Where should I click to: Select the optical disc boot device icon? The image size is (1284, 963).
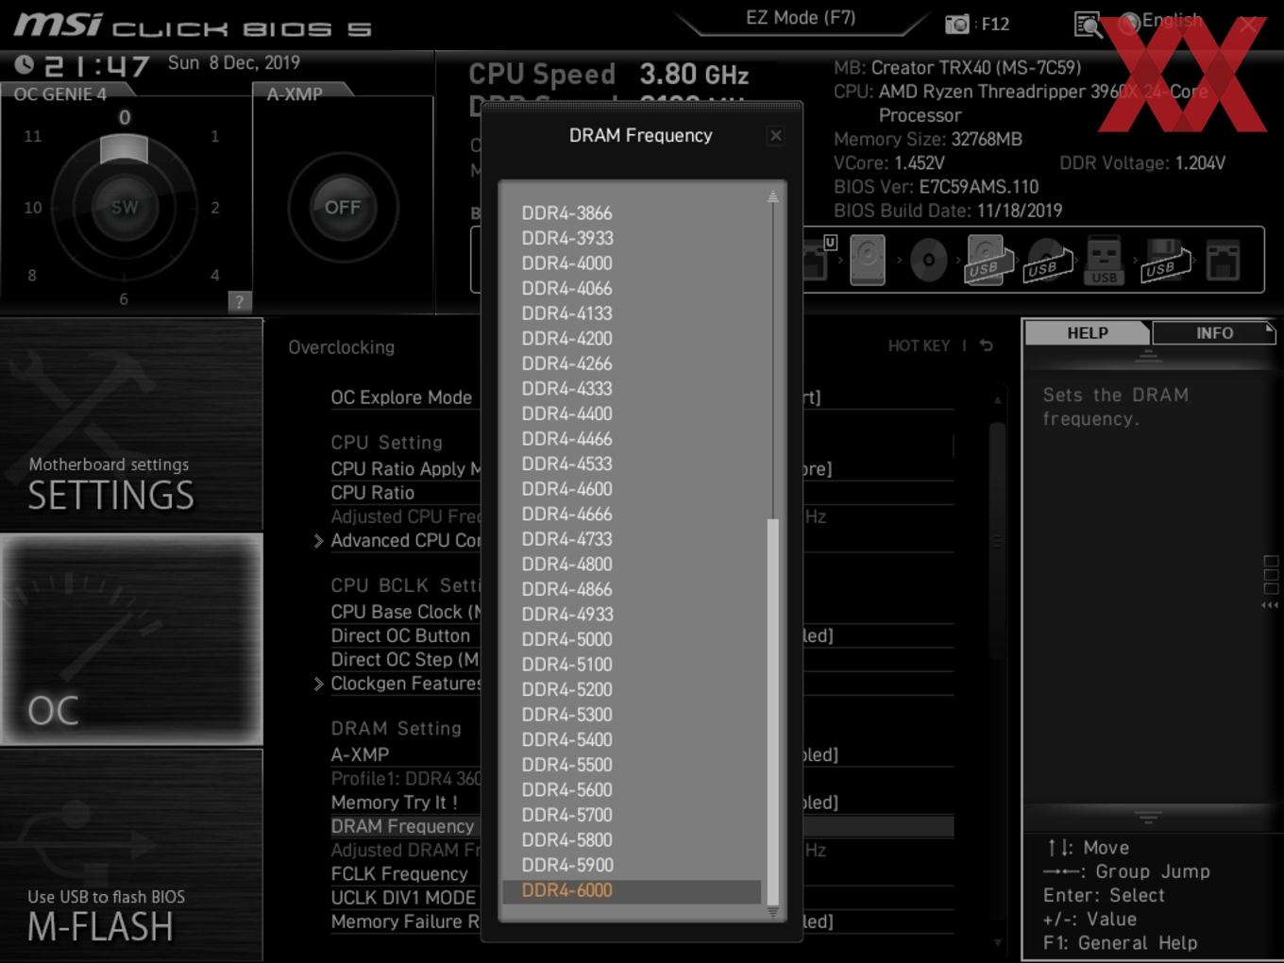(928, 261)
